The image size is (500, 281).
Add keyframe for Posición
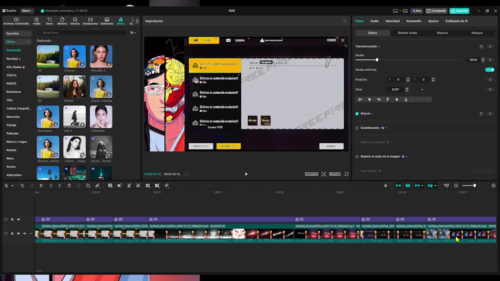point(490,80)
